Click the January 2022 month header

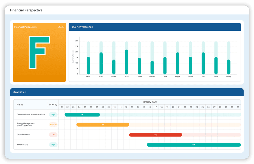pyautogui.click(x=150, y=102)
